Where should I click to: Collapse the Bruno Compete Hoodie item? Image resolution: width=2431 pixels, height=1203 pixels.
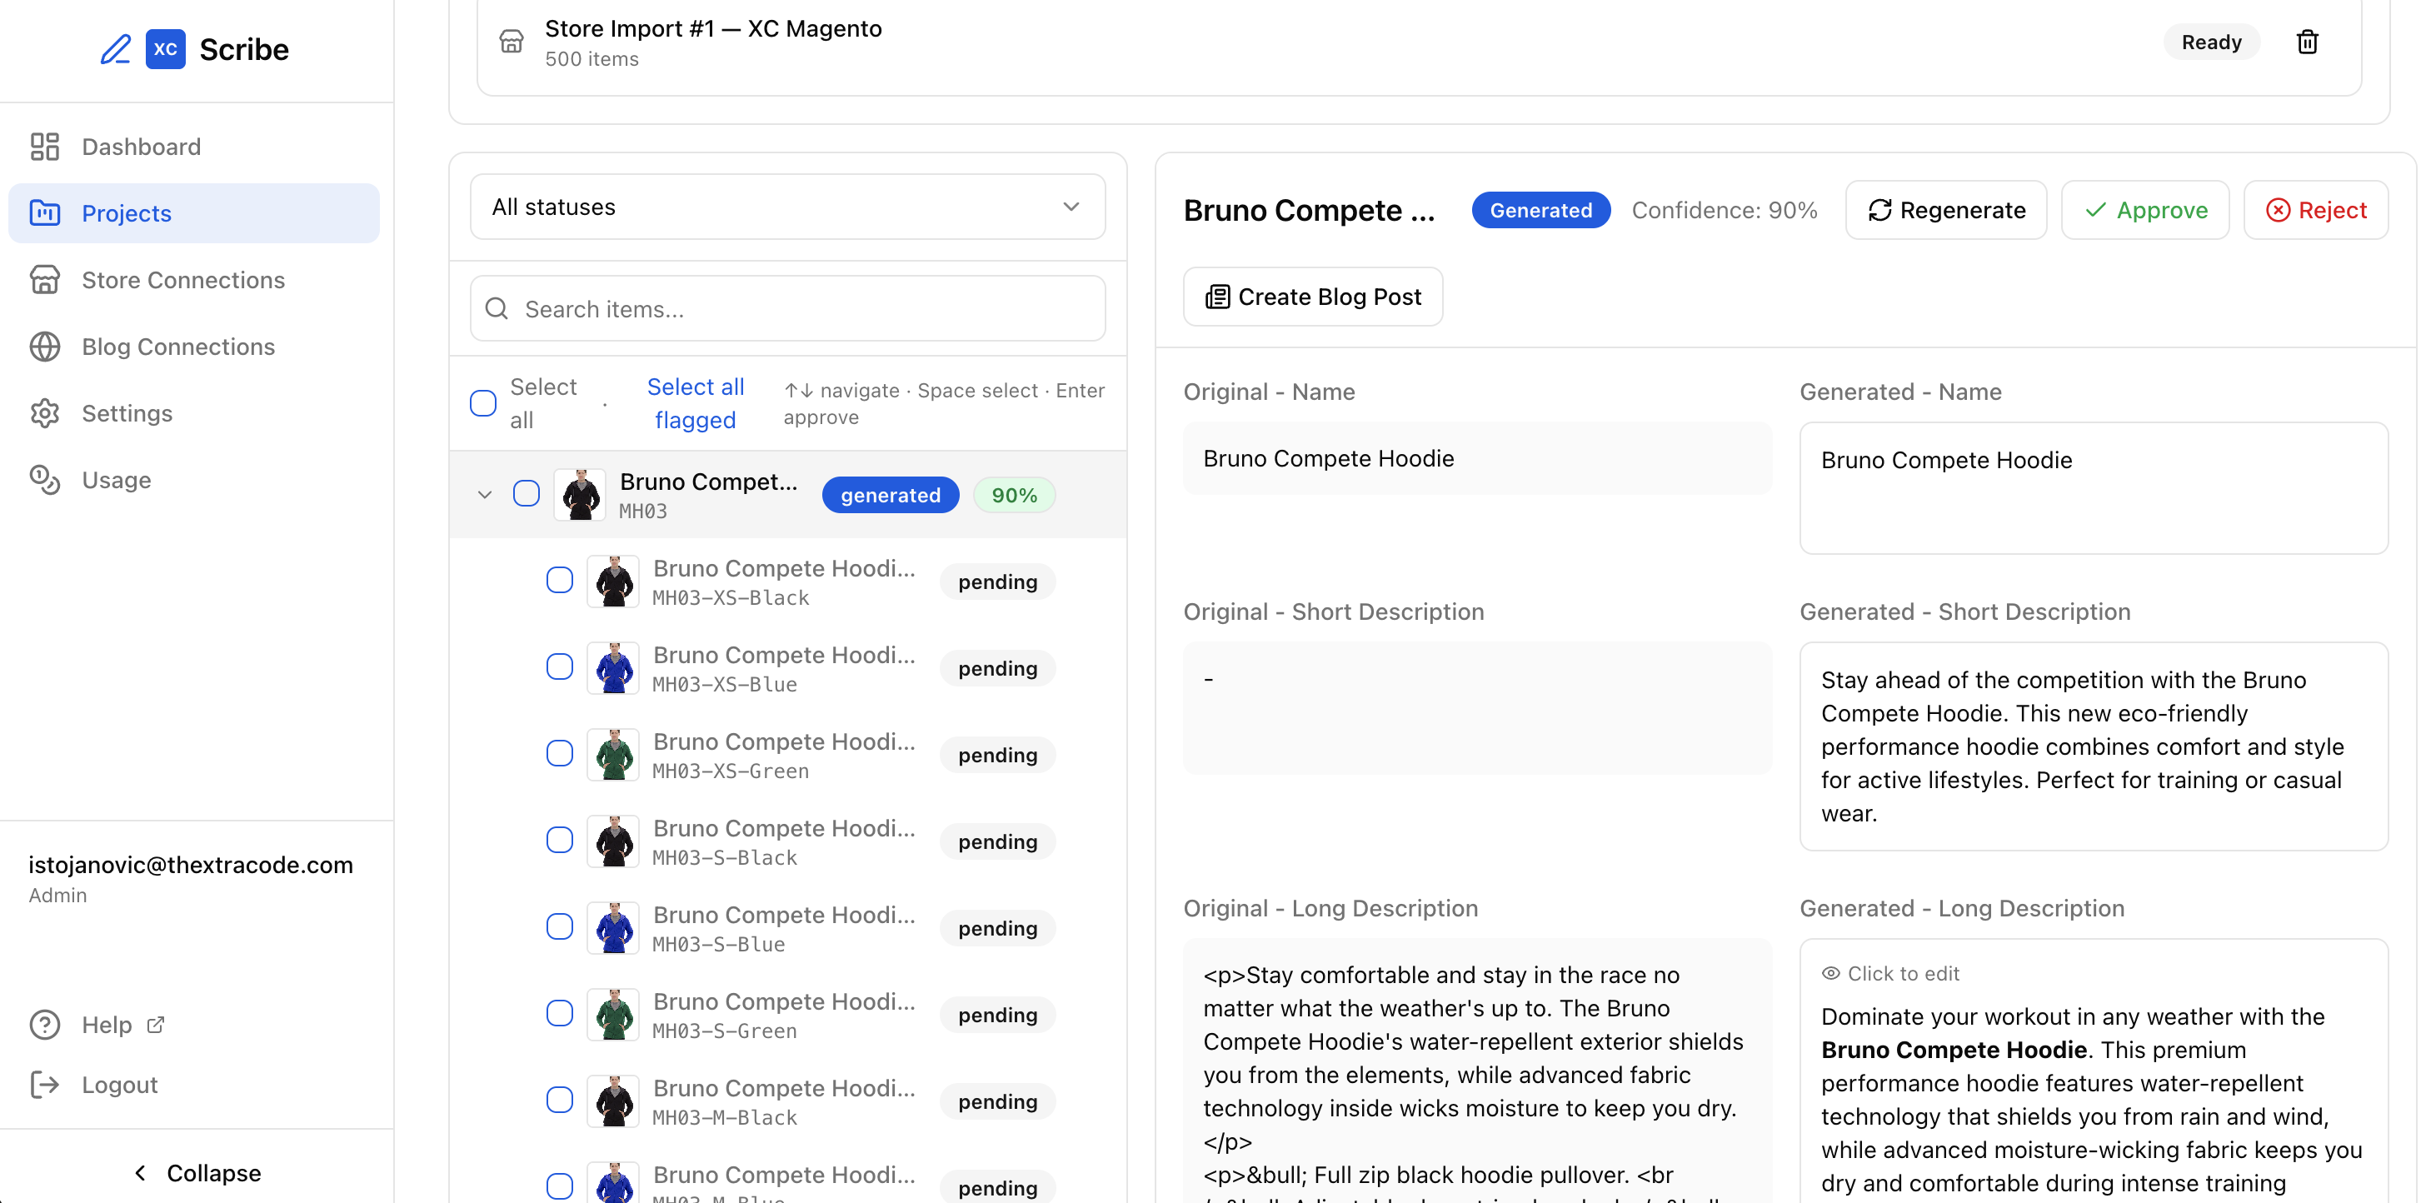point(484,493)
